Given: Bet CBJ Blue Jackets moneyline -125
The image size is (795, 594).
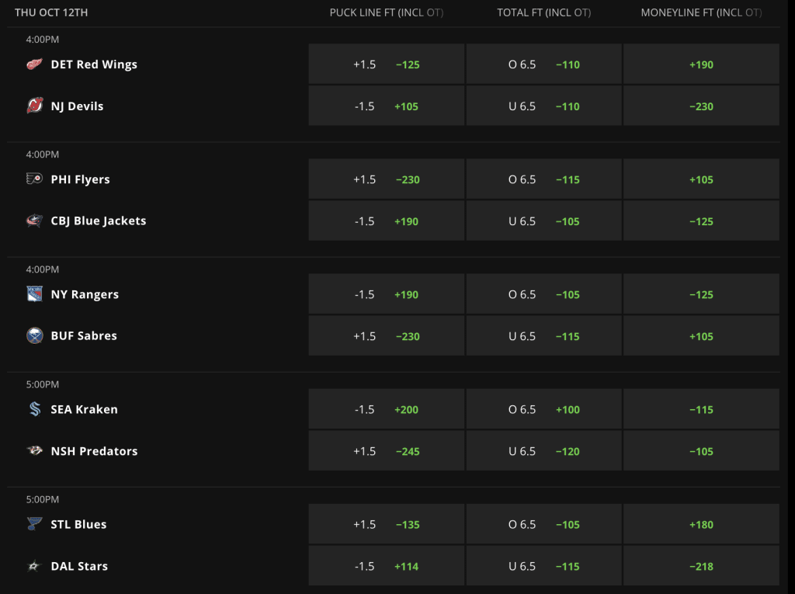Looking at the screenshot, I should pyautogui.click(x=701, y=221).
